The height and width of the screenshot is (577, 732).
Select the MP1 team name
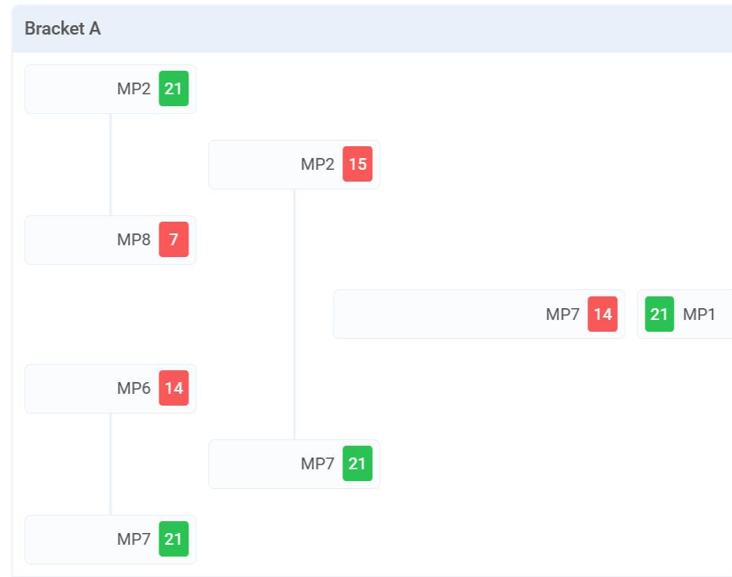point(699,314)
